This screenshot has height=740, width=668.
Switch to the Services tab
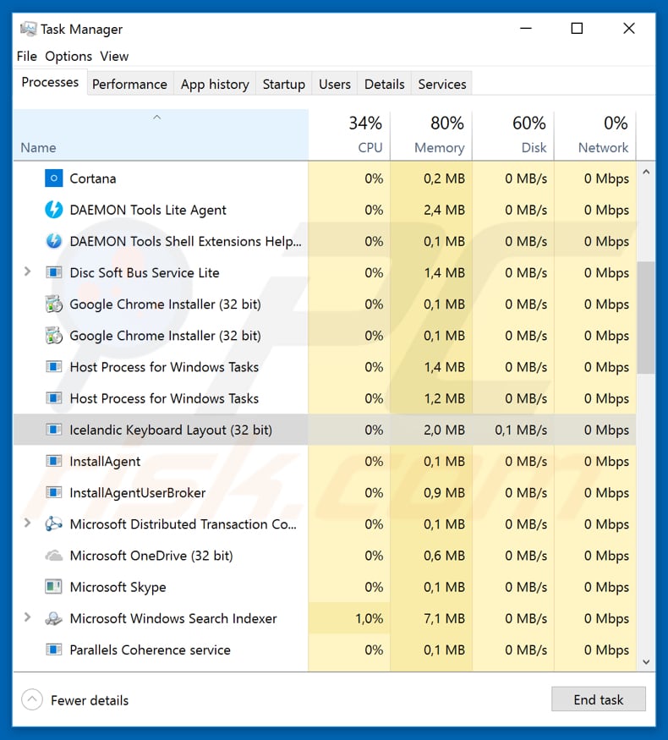[x=441, y=84]
